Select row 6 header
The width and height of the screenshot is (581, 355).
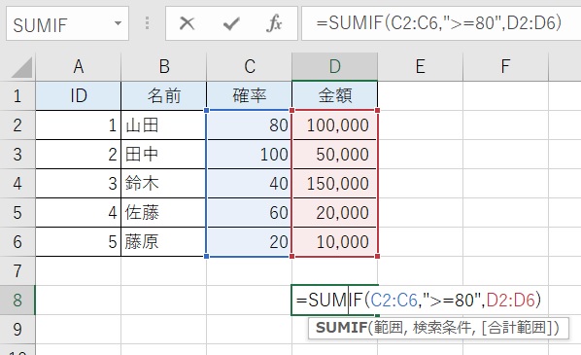pos(17,242)
